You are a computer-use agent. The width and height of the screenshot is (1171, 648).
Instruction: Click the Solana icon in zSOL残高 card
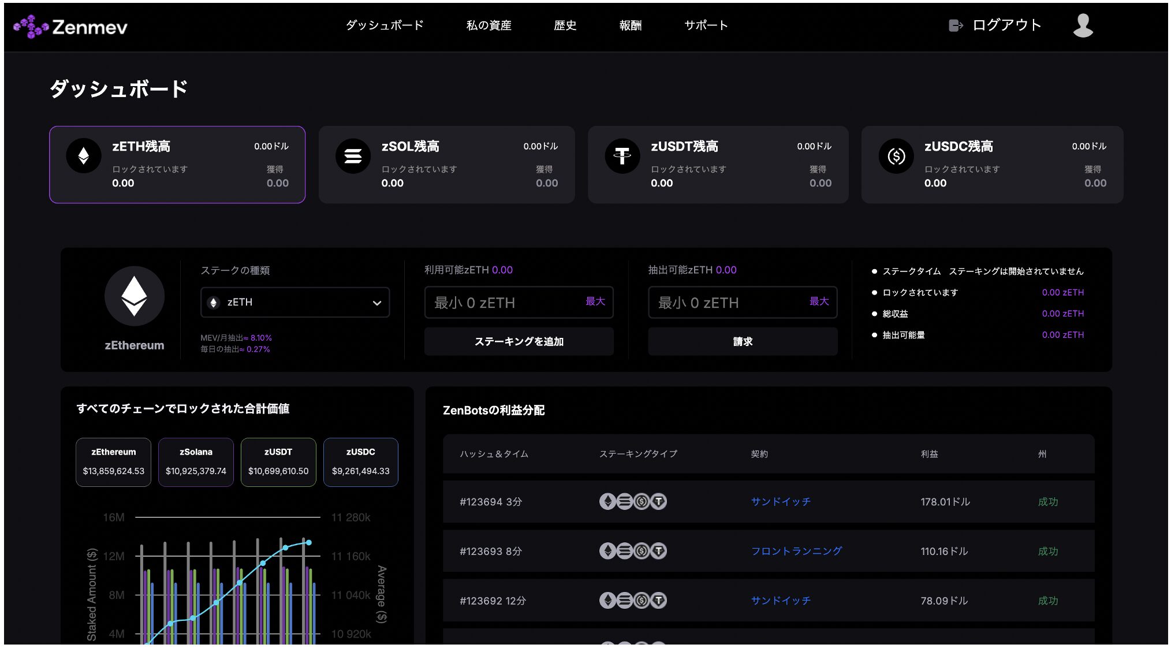click(353, 155)
